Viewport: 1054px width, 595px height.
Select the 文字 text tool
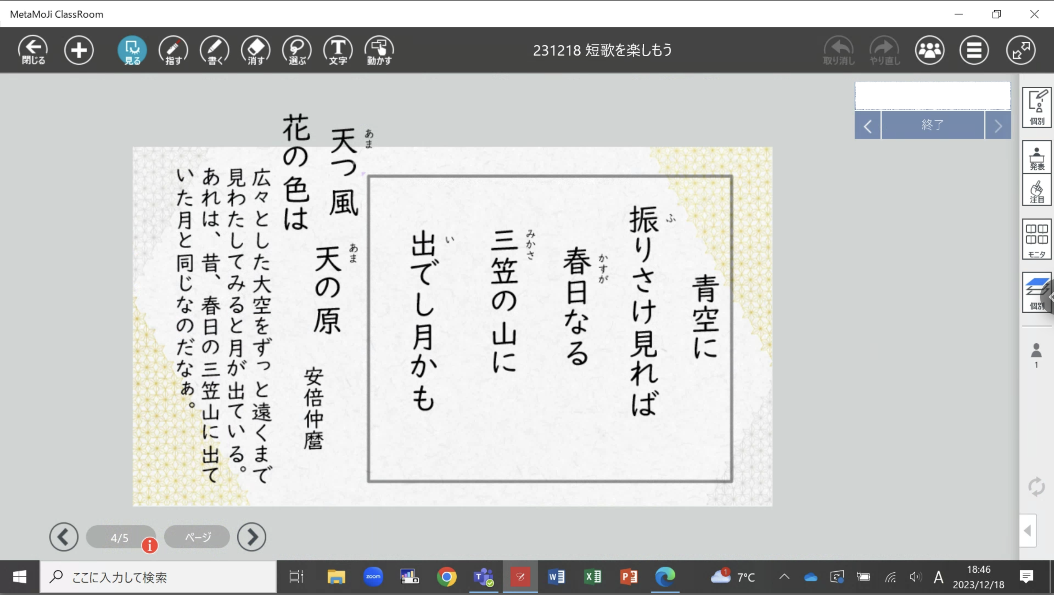pyautogui.click(x=338, y=50)
